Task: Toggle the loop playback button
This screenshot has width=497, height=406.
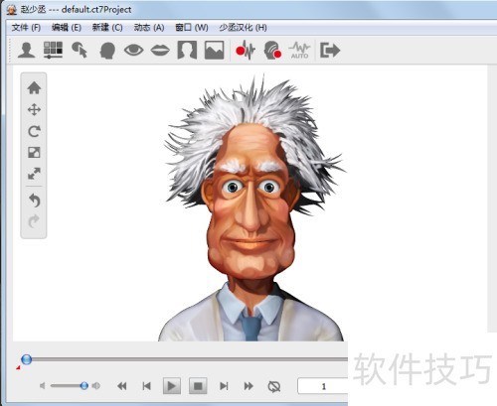Action: (273, 386)
